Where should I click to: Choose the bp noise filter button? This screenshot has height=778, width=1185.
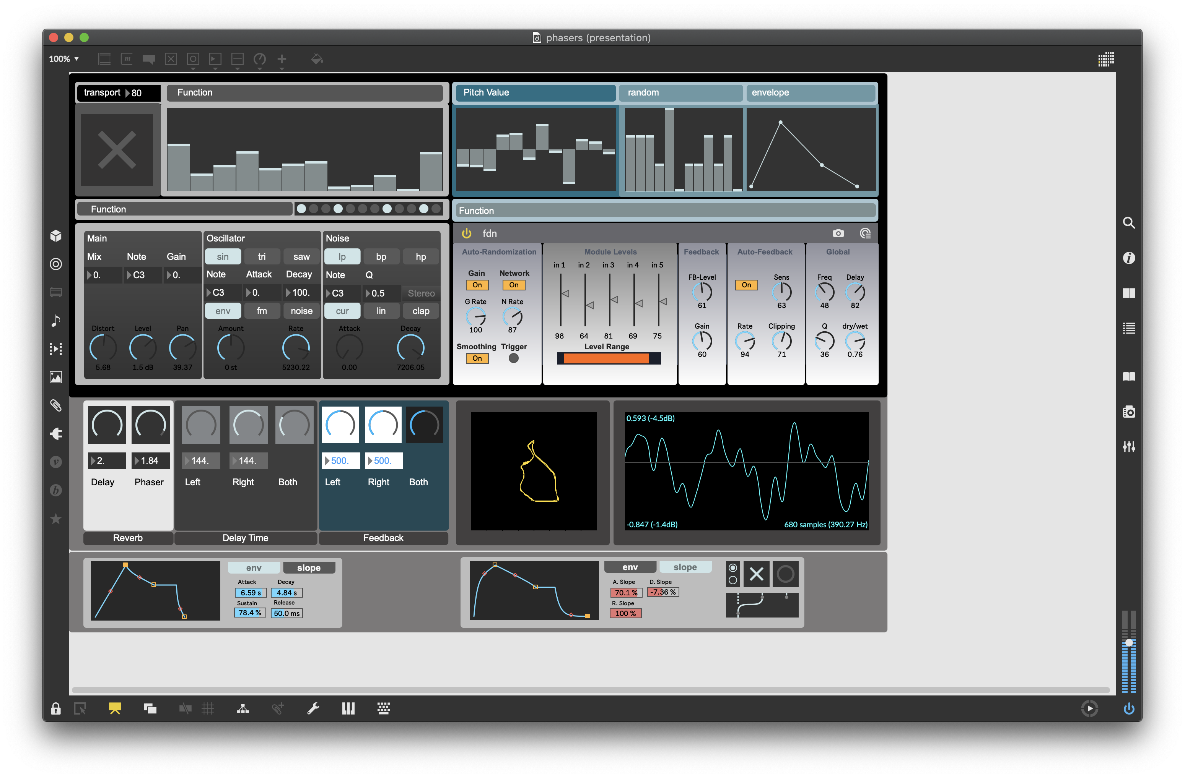[x=381, y=257]
